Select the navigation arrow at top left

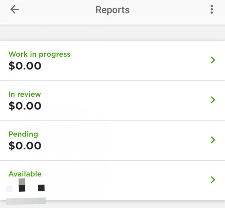[14, 9]
